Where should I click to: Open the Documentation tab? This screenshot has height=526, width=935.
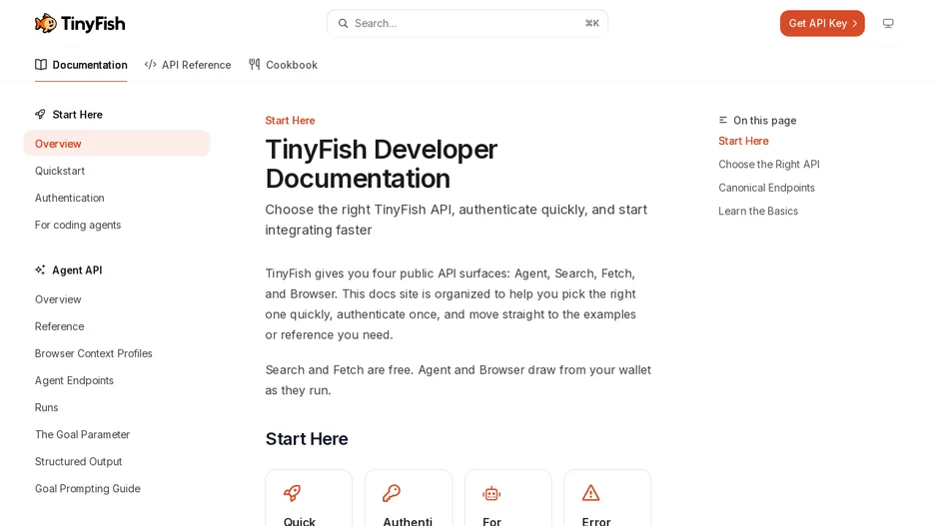click(x=81, y=64)
